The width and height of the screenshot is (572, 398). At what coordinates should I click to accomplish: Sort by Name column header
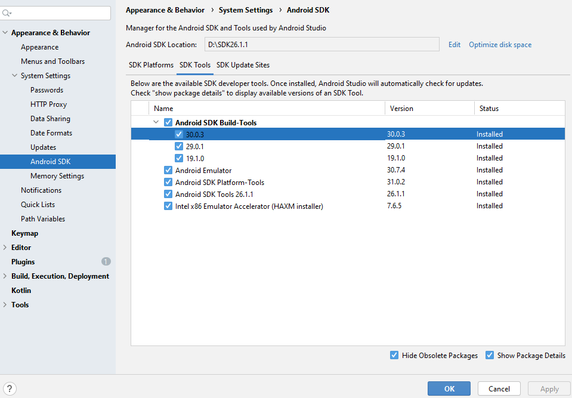tap(267, 109)
